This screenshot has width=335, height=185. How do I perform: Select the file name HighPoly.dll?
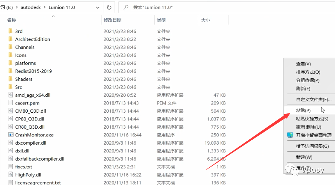point(28,175)
